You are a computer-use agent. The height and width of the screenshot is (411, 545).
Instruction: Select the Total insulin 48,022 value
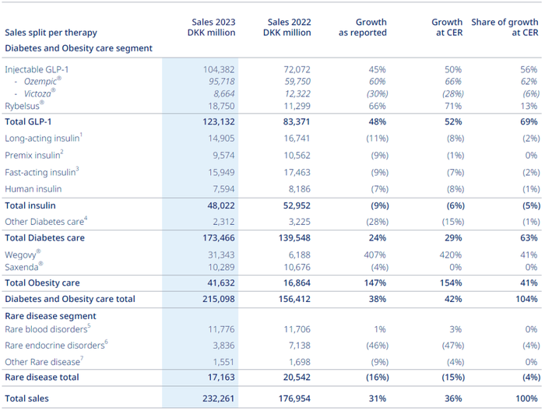pos(221,205)
